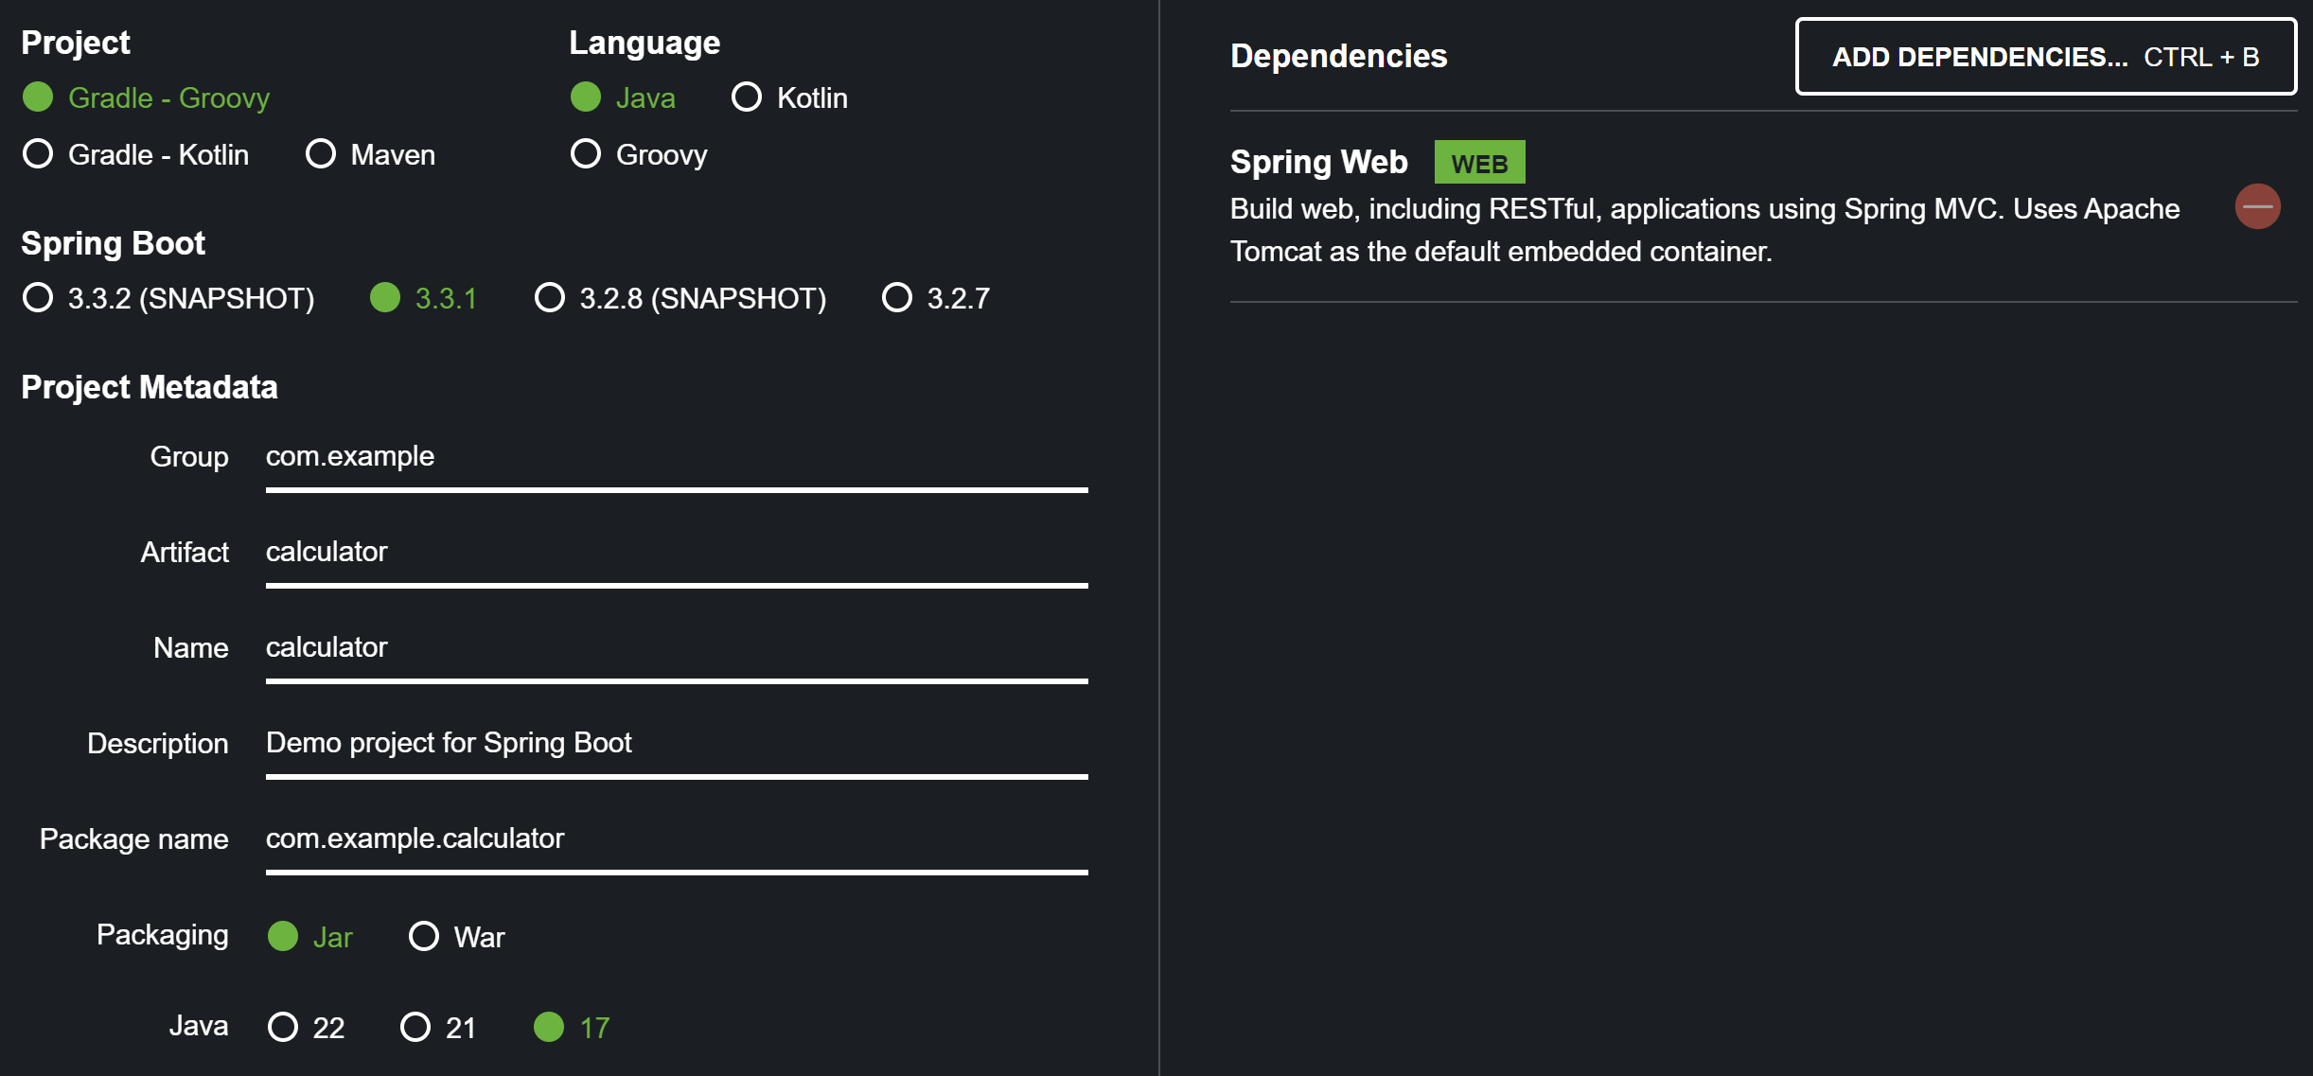
Task: Click the green WEB tag badge
Action: [1479, 163]
